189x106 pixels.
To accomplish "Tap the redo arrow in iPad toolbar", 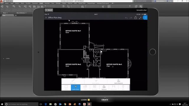I will 131,18.
